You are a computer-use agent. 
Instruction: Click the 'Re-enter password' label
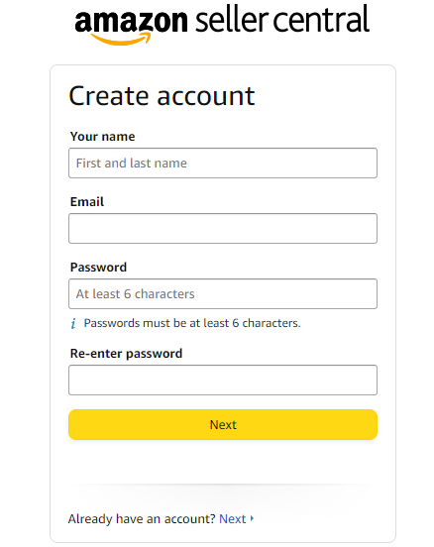point(126,354)
